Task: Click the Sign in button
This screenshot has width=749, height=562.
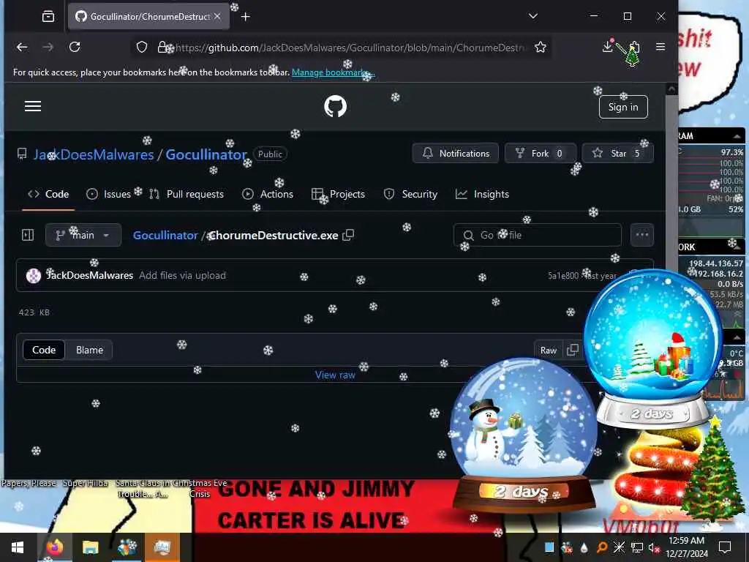Action: click(x=623, y=107)
